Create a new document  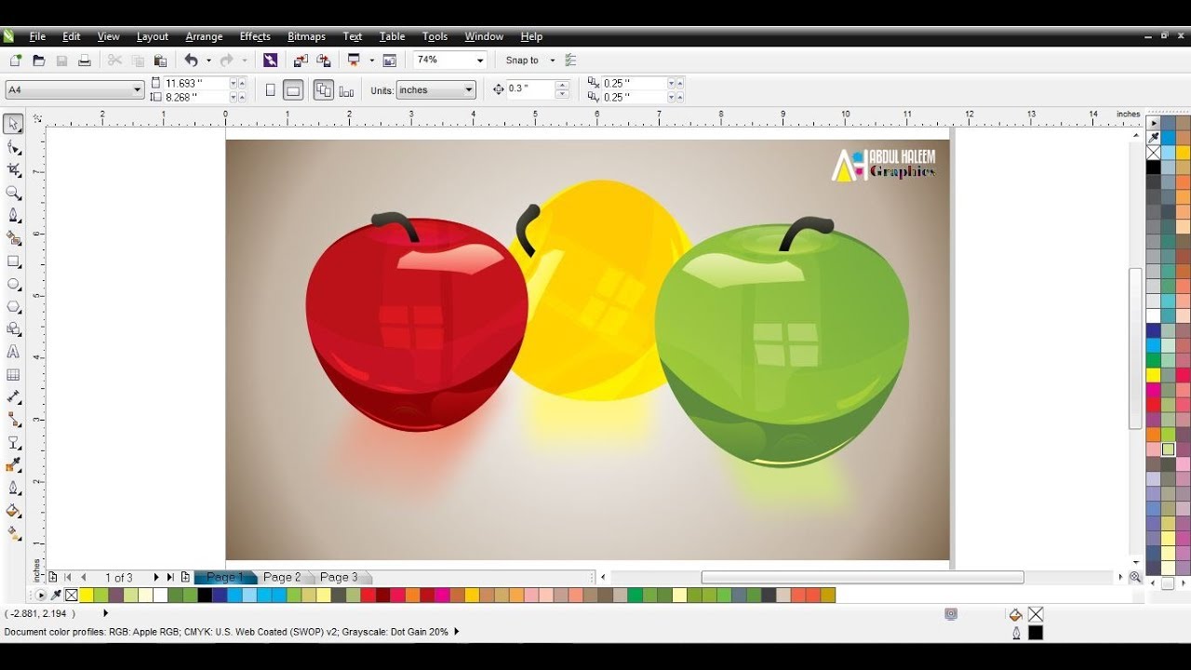tap(16, 60)
